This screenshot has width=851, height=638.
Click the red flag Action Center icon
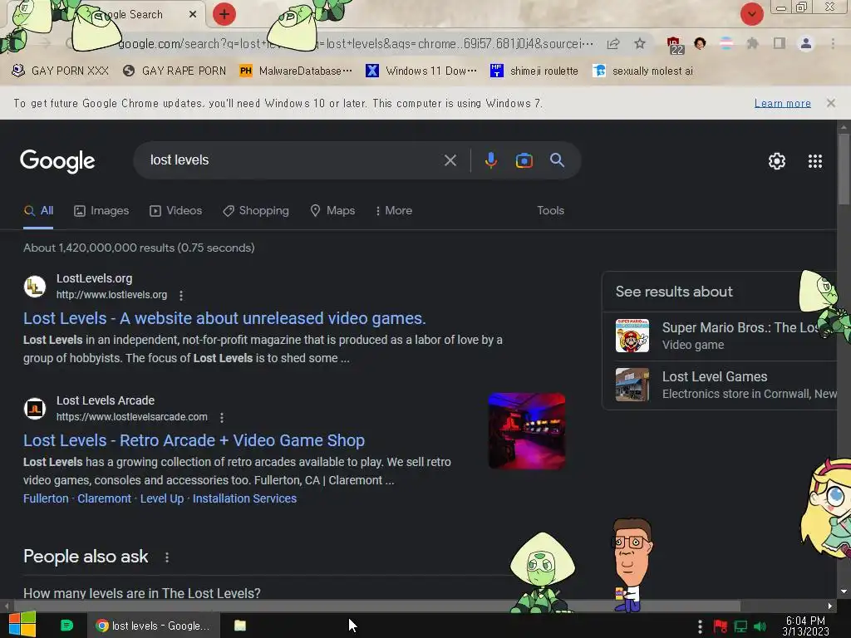tap(721, 626)
